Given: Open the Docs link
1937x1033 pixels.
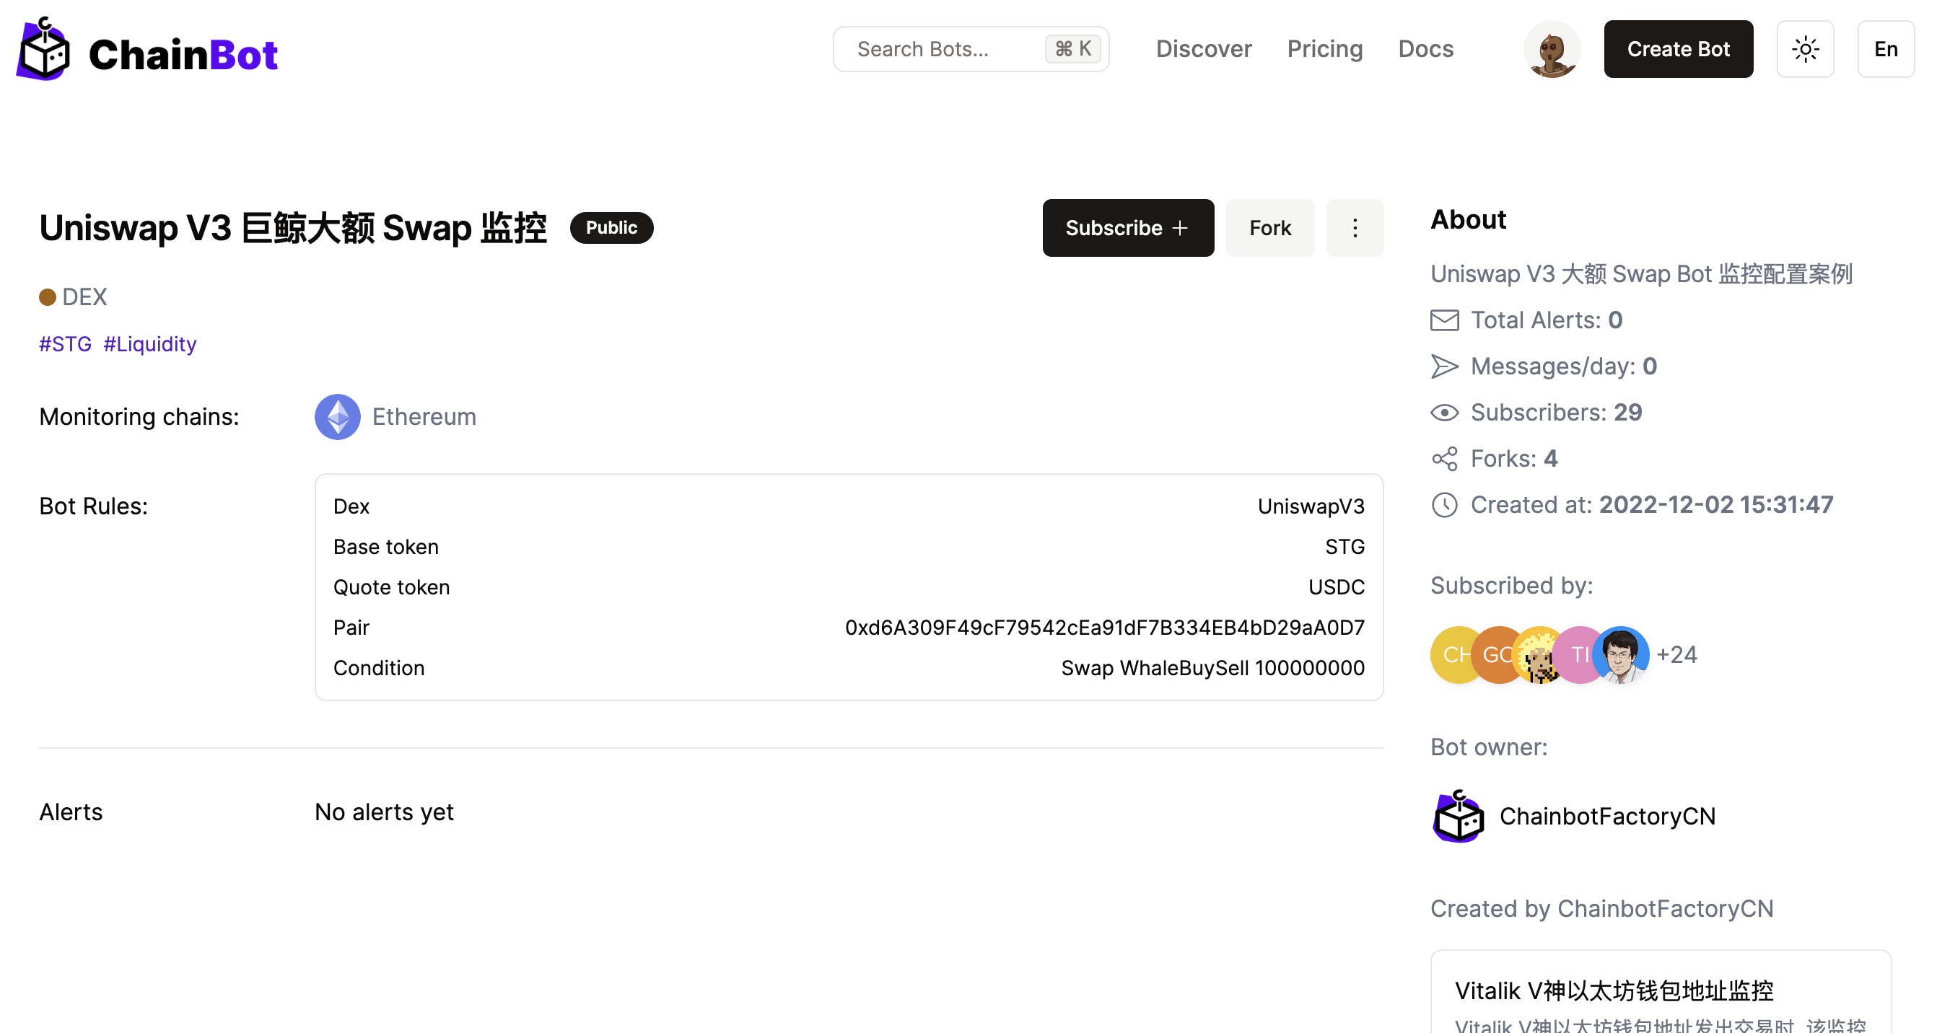Looking at the screenshot, I should tap(1425, 50).
